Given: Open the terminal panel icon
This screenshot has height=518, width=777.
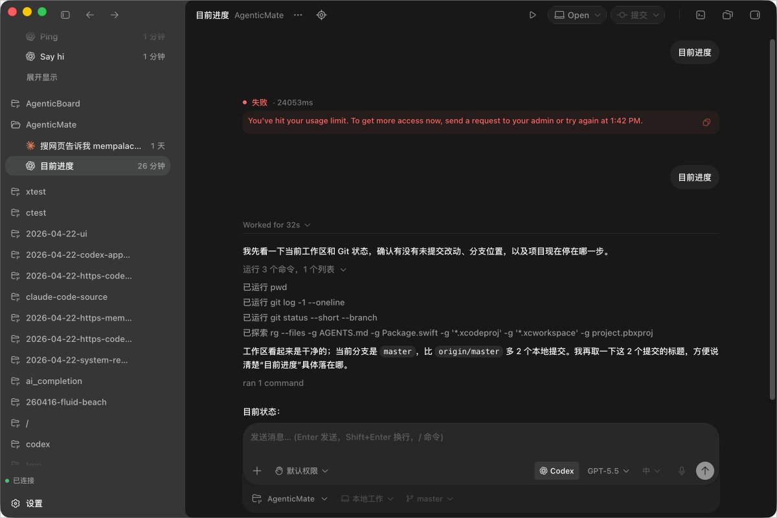Looking at the screenshot, I should tap(700, 15).
